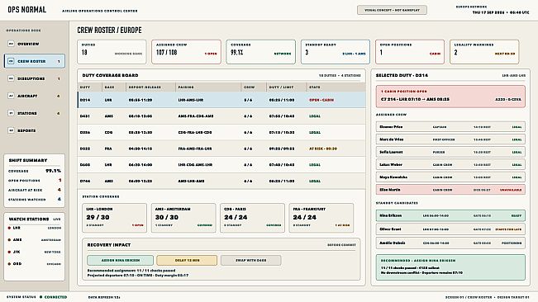This screenshot has width=538, height=302.
Task: Select standby candidate Amélie Dubois row
Action: coord(450,243)
